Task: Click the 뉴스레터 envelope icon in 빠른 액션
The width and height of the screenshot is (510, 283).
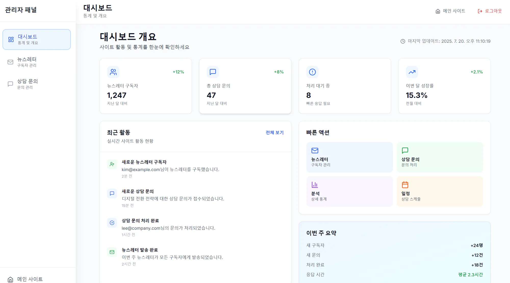Action: [315, 150]
